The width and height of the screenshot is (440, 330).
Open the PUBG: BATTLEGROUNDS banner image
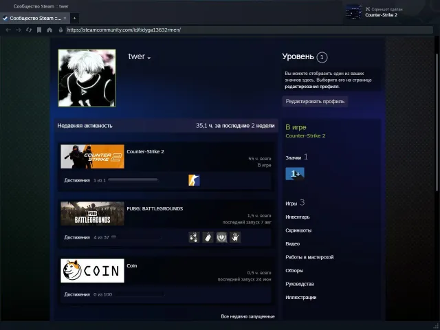[x=92, y=214]
